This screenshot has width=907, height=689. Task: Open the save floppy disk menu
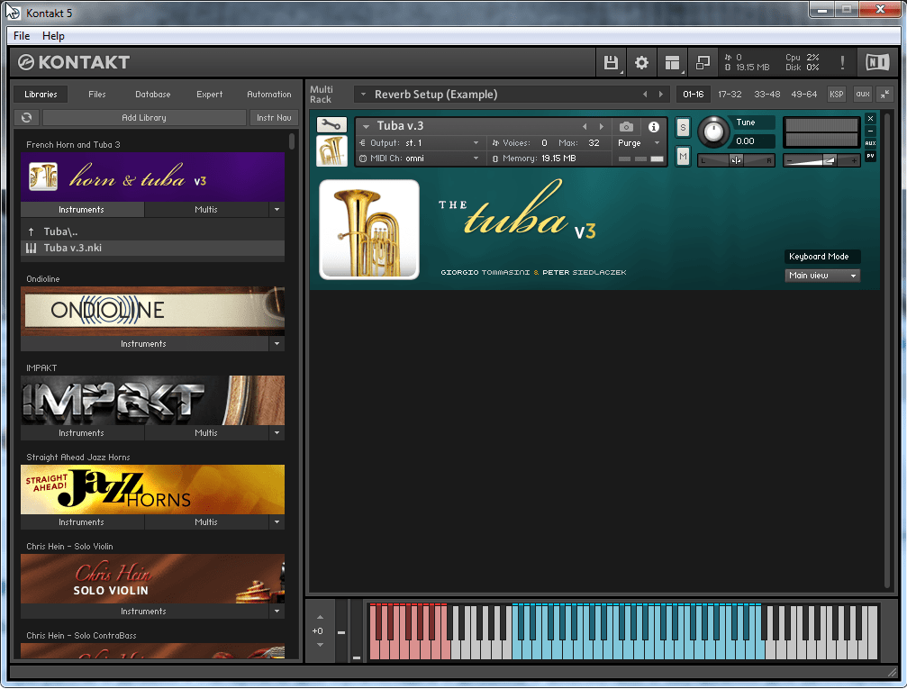[x=611, y=62]
